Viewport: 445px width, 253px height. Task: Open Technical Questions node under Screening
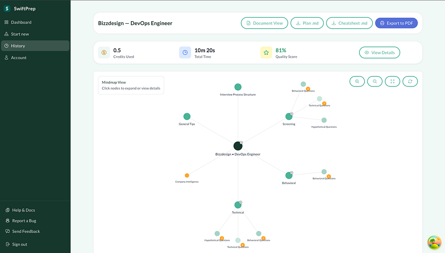pos(319,99)
